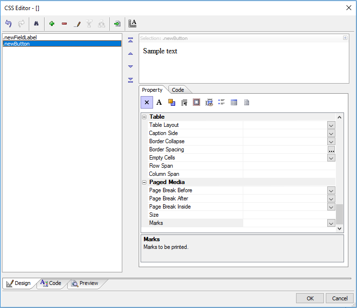This screenshot has width=357, height=308.
Task: Show Paged Media properties page icon
Action: pyautogui.click(x=246, y=102)
